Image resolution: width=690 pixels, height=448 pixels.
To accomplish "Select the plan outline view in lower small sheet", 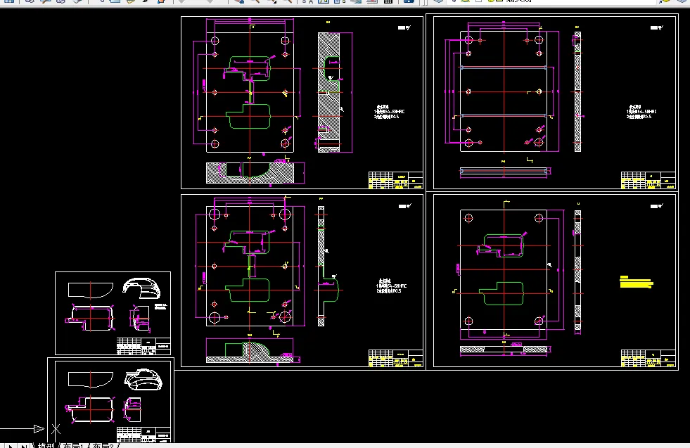I will 90,409.
